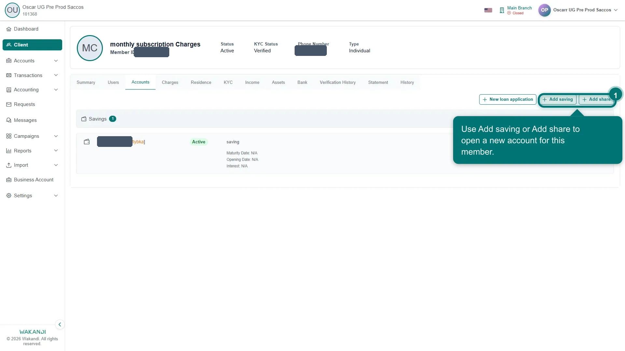Open the user profile dropdown arrow
This screenshot has height=351, width=625.
616,10
